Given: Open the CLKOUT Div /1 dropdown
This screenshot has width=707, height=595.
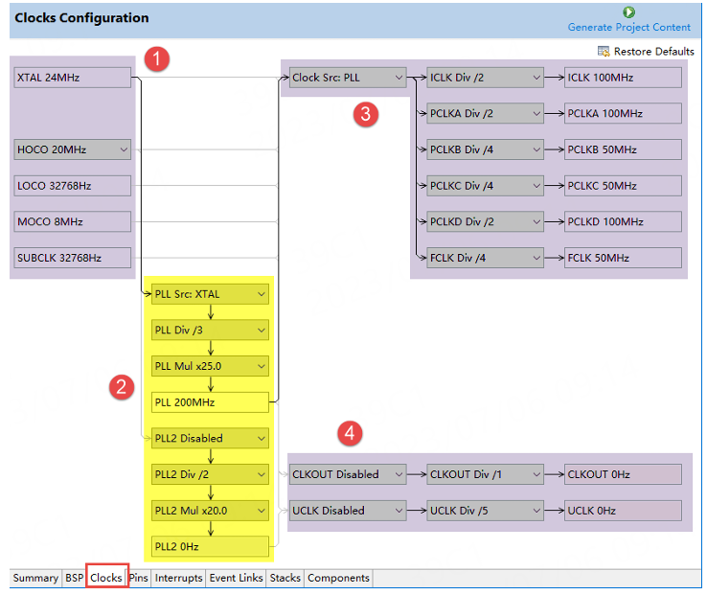Looking at the screenshot, I should pyautogui.click(x=485, y=474).
